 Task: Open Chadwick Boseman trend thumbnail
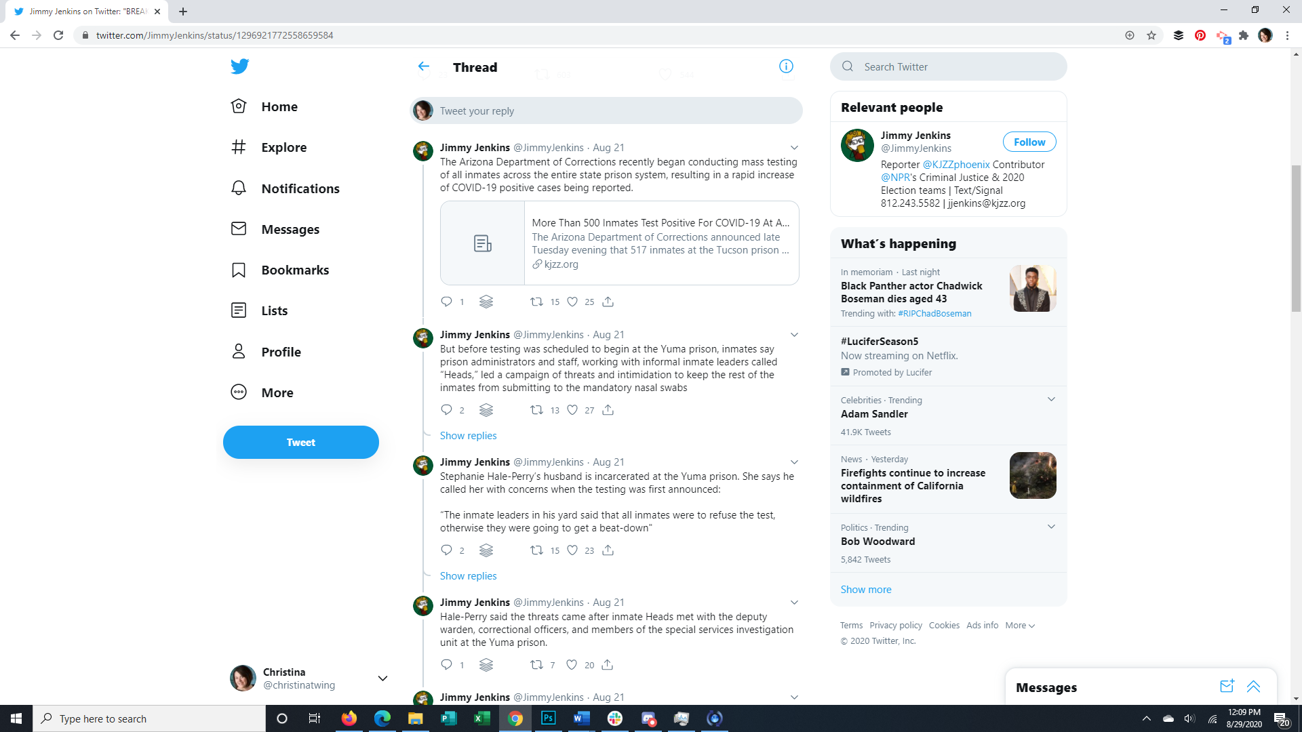1032,289
